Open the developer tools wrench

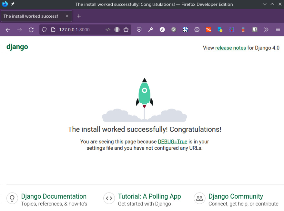[151, 29]
